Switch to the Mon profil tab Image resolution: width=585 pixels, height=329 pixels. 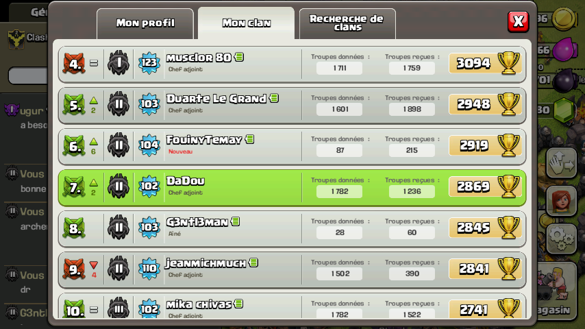(145, 23)
